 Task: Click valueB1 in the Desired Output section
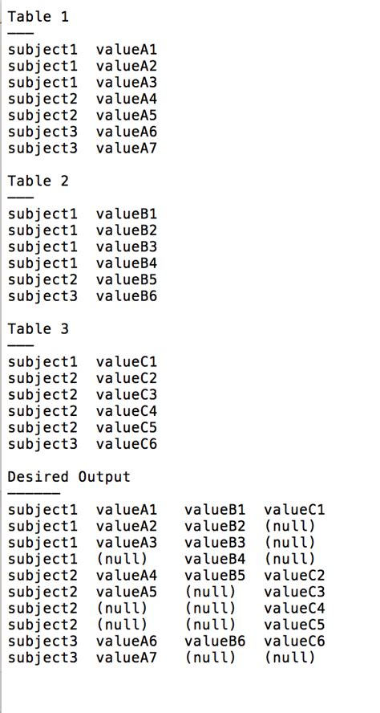[215, 510]
